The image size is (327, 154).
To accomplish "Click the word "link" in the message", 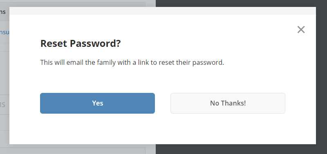I will point(143,62).
